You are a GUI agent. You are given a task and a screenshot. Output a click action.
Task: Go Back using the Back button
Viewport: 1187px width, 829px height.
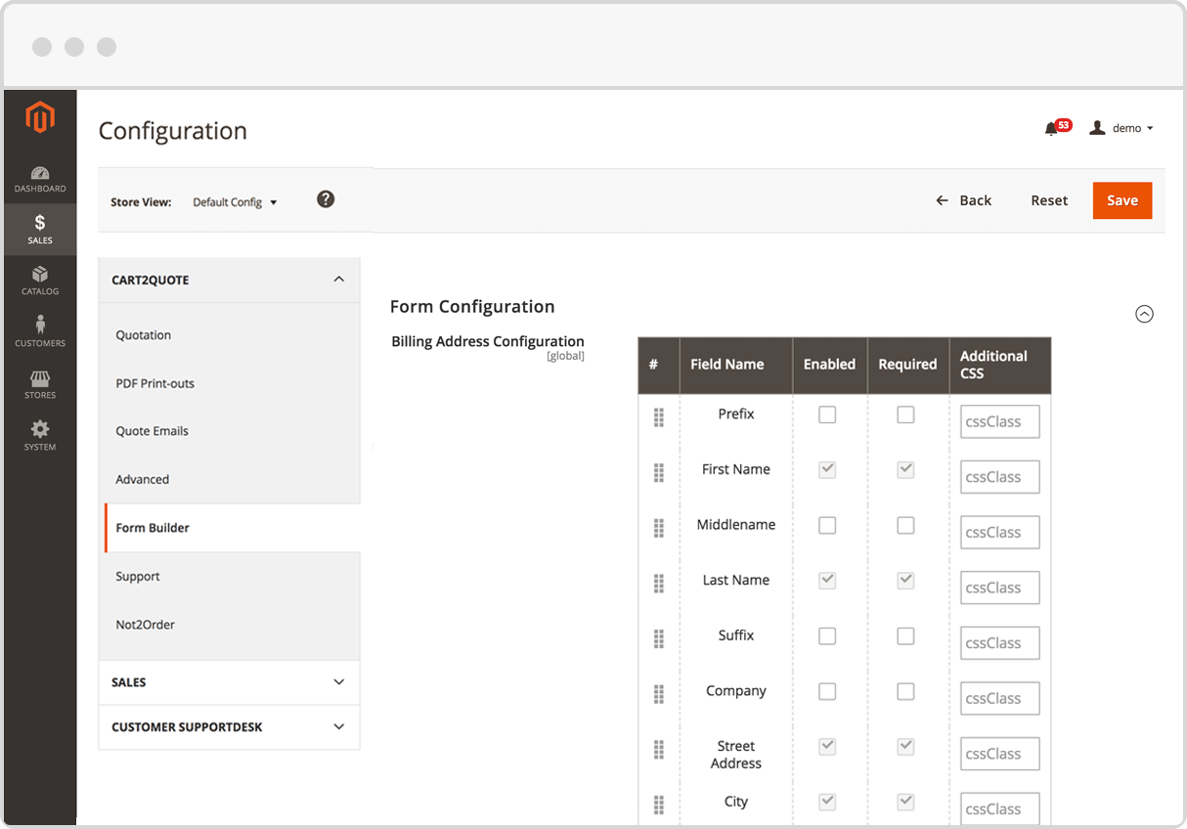[x=963, y=200]
